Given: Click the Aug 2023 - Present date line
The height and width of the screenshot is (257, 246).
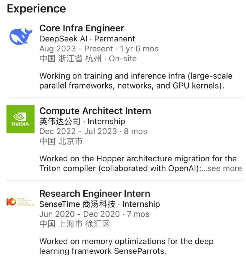Looking at the screenshot, I should 76,49.
